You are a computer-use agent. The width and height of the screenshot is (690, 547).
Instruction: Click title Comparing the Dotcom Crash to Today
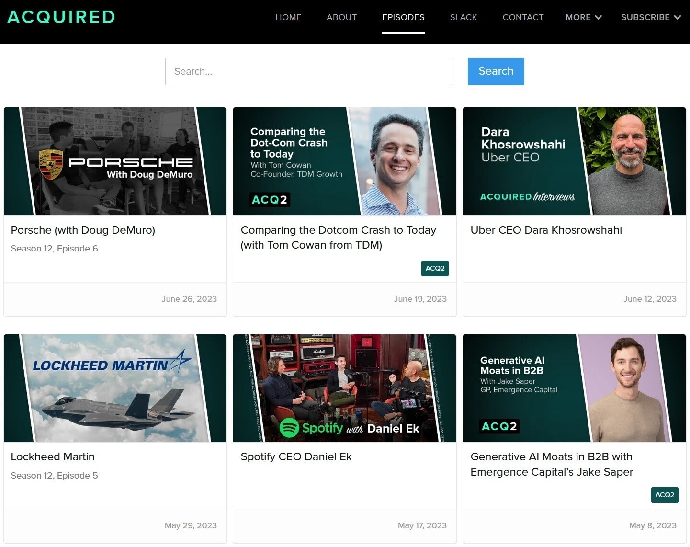coord(338,238)
